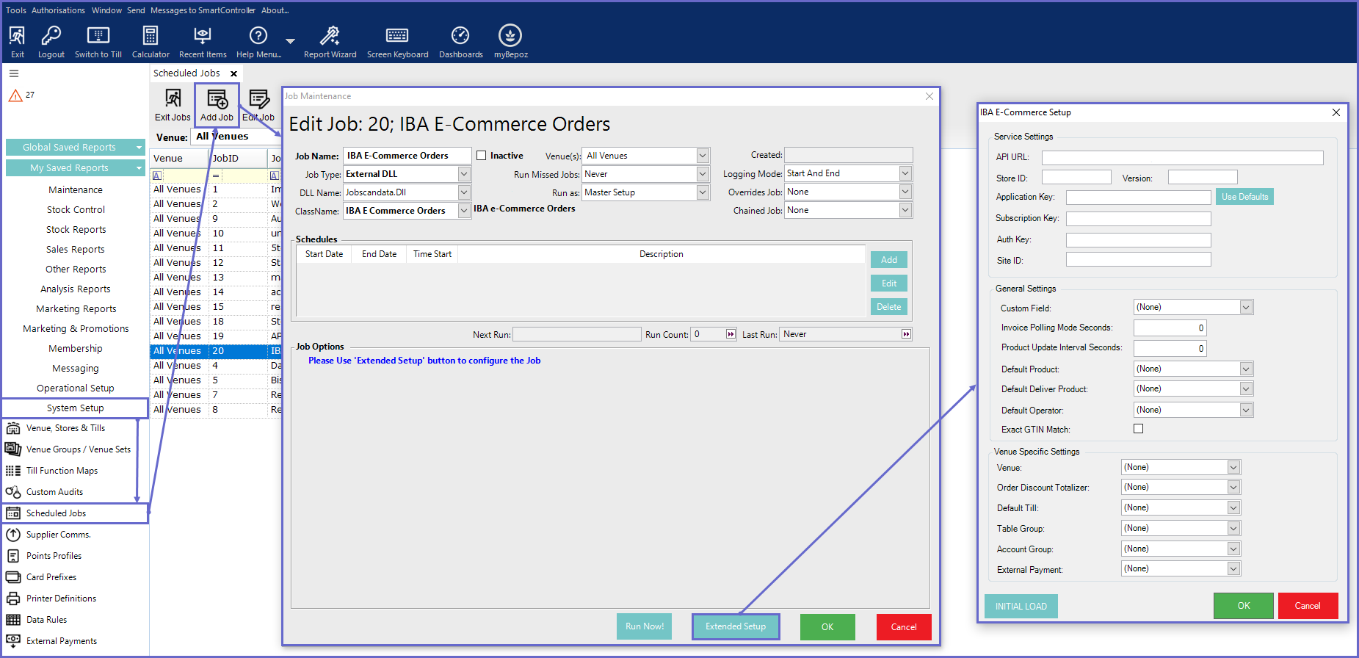Open the About menu
The image size is (1359, 658).
(275, 10)
